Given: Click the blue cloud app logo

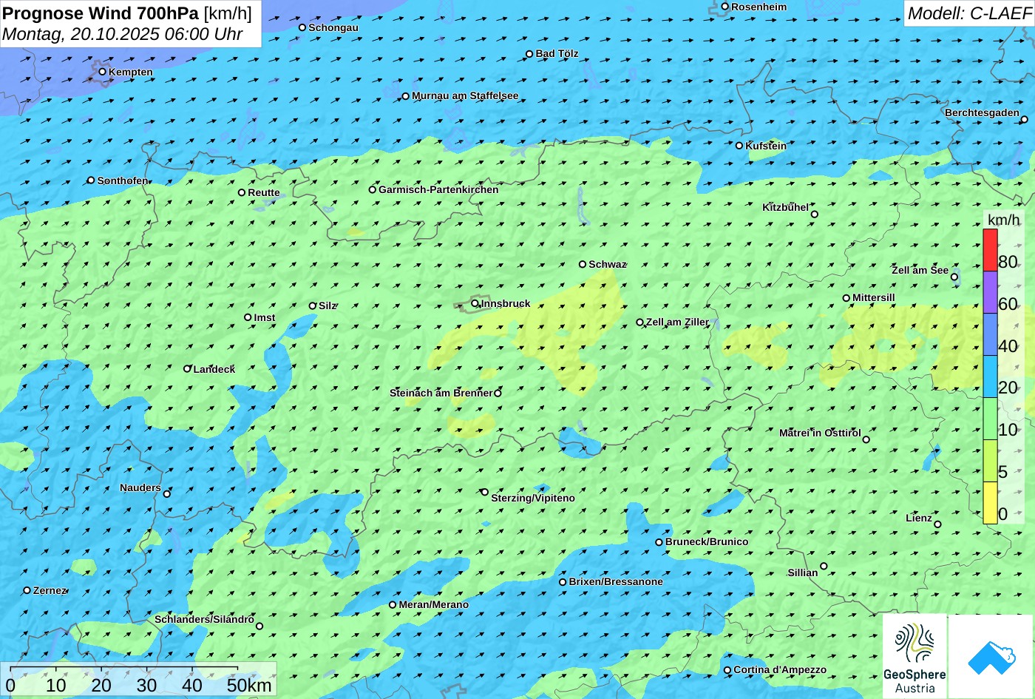Looking at the screenshot, I should pos(991,656).
